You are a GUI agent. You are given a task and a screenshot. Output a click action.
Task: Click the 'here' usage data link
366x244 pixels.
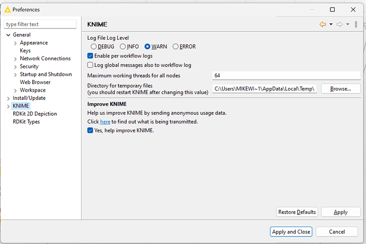coord(105,122)
